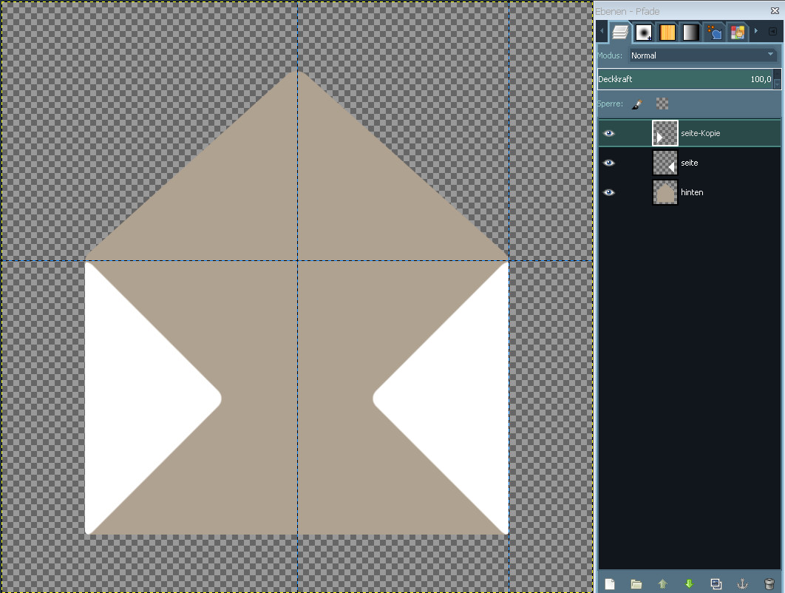785x593 pixels.
Task: Open the Brushes tab
Action: (645, 33)
